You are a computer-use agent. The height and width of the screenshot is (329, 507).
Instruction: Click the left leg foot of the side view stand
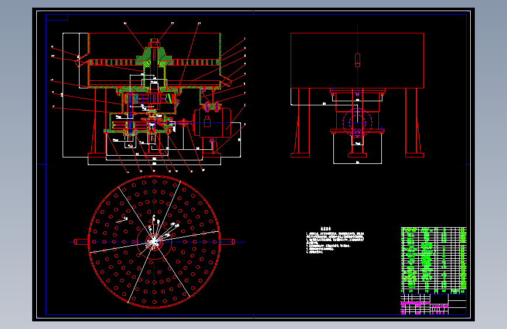click(300, 155)
